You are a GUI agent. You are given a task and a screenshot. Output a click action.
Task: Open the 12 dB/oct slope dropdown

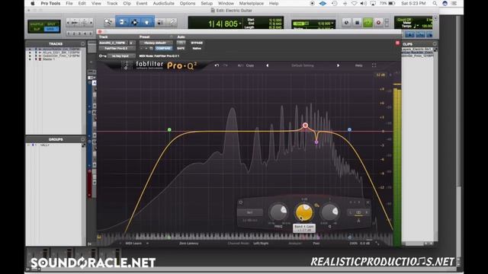tap(250, 220)
